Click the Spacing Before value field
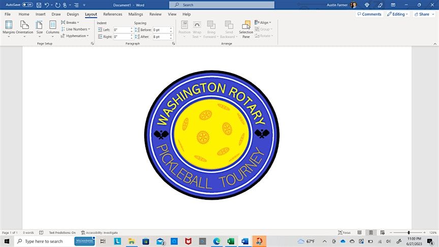 click(x=161, y=29)
